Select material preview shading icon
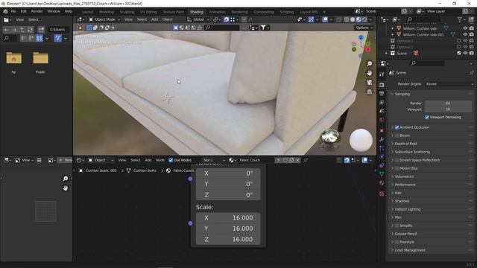 click(x=358, y=19)
